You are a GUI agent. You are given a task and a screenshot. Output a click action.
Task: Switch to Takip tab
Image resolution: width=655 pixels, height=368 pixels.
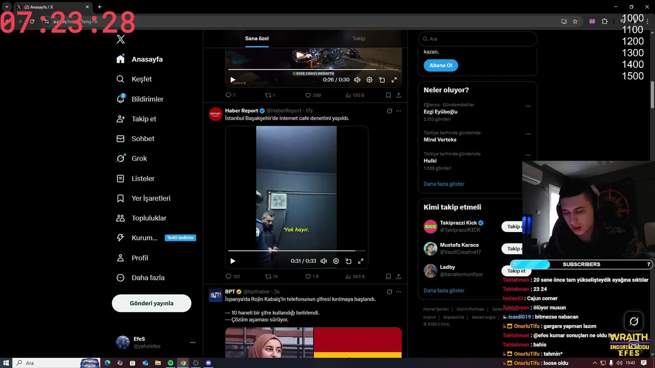coord(359,38)
